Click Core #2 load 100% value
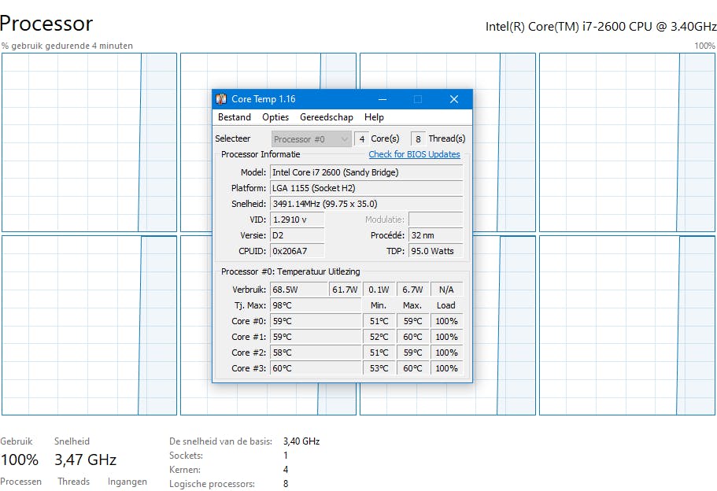 click(x=447, y=353)
